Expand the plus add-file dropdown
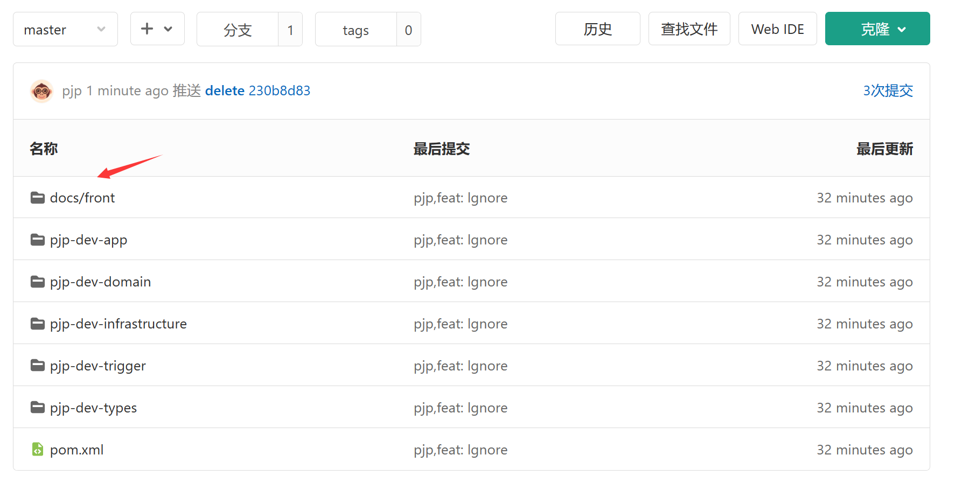Viewport: 955px width, 483px height. (157, 29)
